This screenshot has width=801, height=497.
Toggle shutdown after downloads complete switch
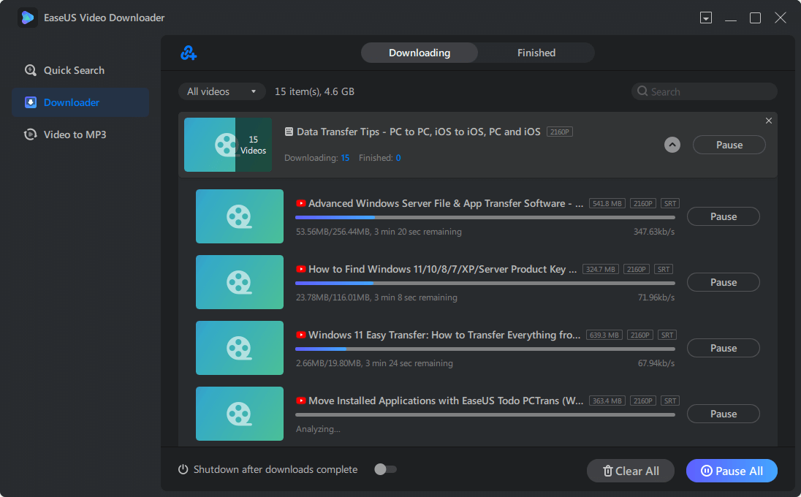pyautogui.click(x=384, y=469)
